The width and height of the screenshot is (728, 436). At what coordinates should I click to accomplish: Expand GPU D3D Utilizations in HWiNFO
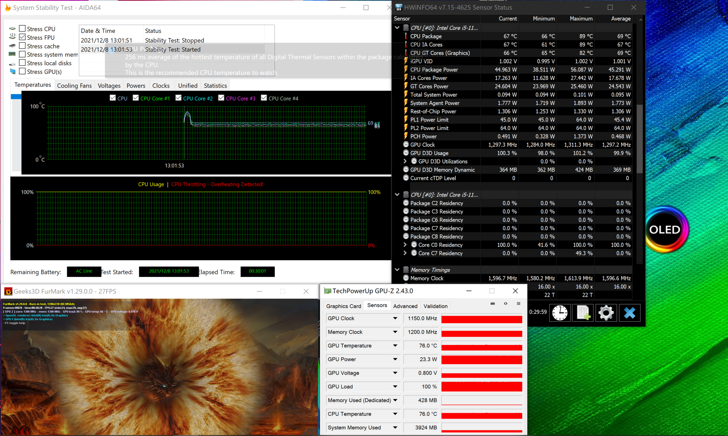point(405,161)
